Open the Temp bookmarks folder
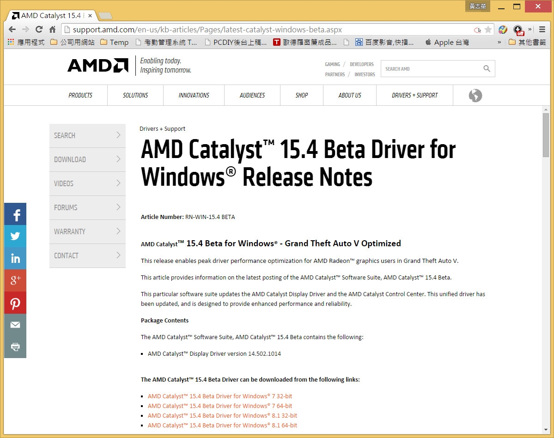The width and height of the screenshot is (554, 438). pos(115,43)
